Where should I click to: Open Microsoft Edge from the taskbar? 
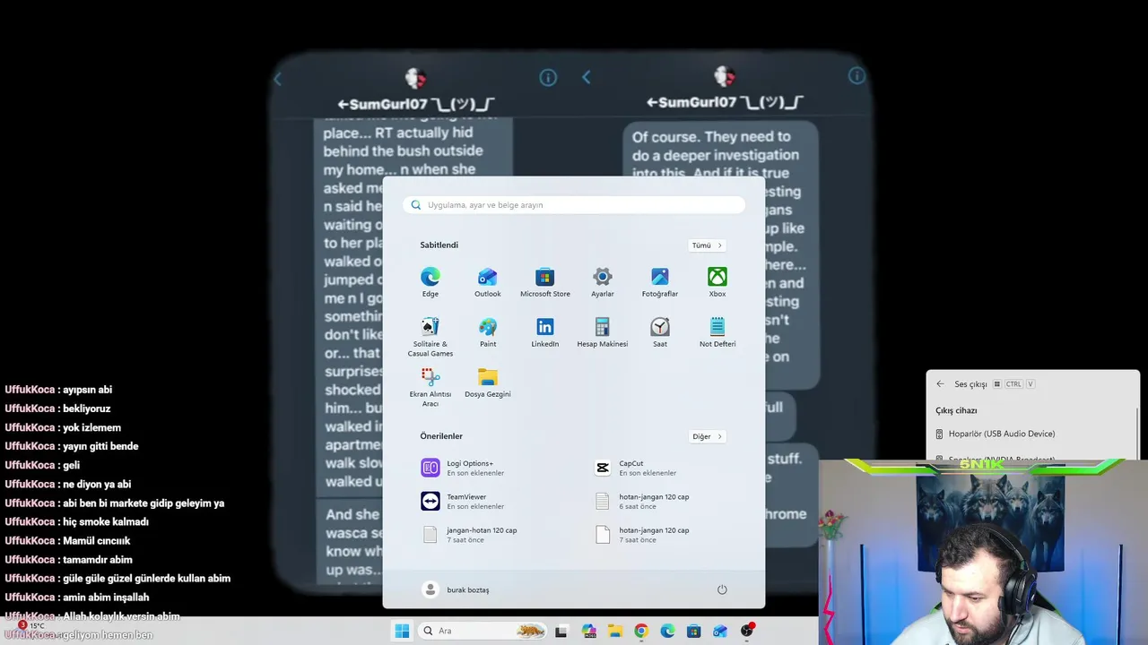pos(667,631)
